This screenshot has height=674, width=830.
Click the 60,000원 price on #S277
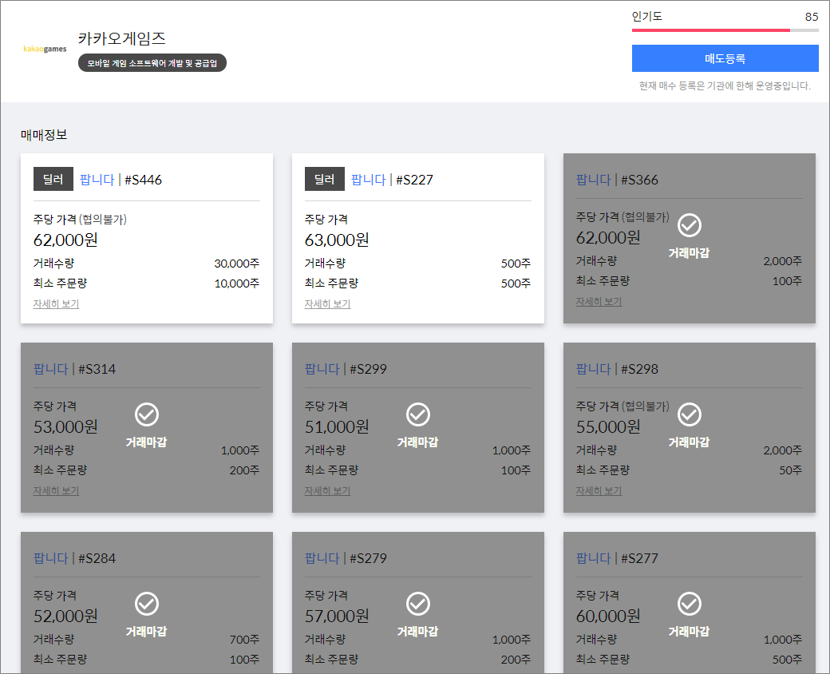pos(608,617)
